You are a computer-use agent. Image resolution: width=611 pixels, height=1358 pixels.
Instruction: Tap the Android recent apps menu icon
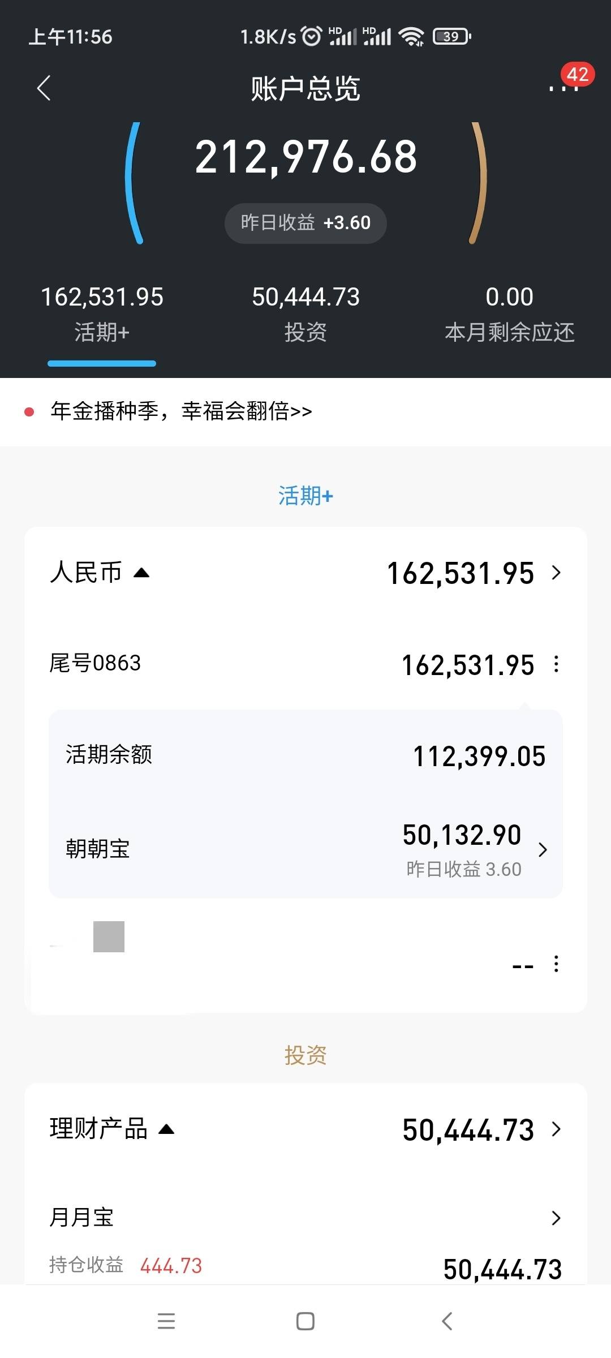(x=166, y=1321)
